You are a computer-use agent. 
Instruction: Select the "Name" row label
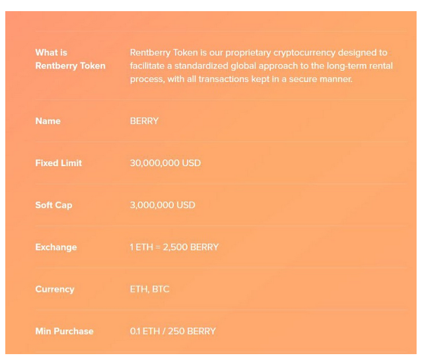pos(48,121)
